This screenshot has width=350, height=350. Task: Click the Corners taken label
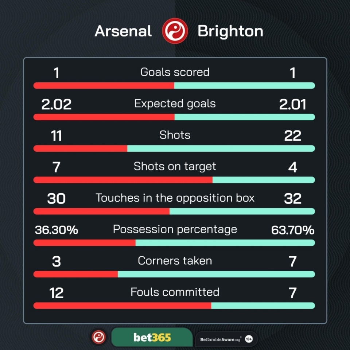(x=175, y=261)
